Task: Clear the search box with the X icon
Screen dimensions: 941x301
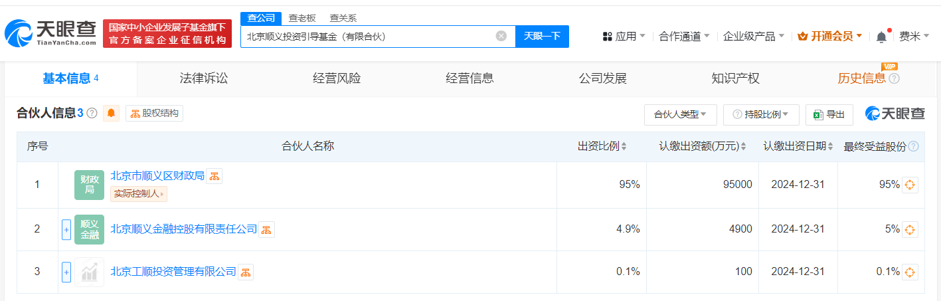Action: coord(501,36)
